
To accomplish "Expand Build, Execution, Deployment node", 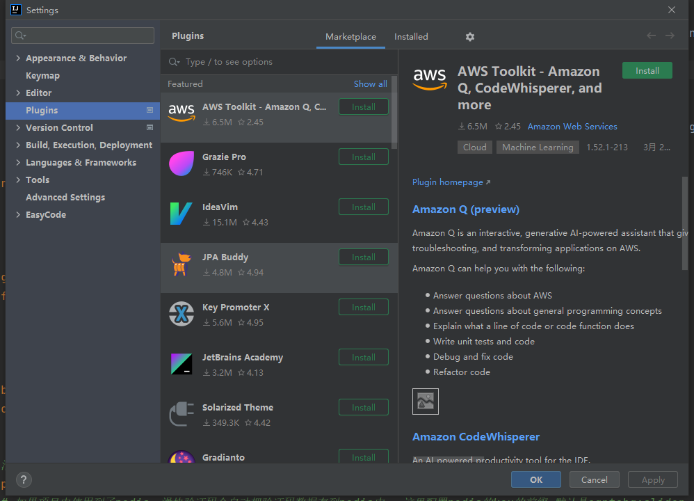I will 17,145.
